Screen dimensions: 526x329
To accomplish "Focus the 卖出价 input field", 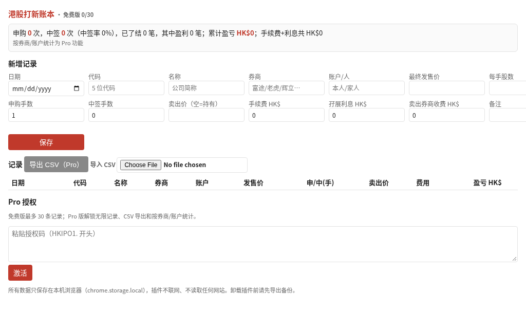I will tap(206, 115).
